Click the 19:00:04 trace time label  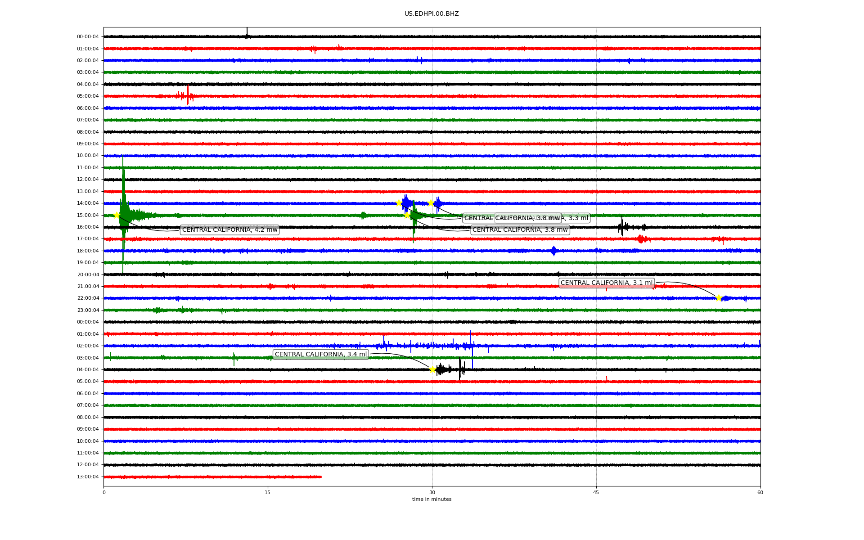coord(88,263)
